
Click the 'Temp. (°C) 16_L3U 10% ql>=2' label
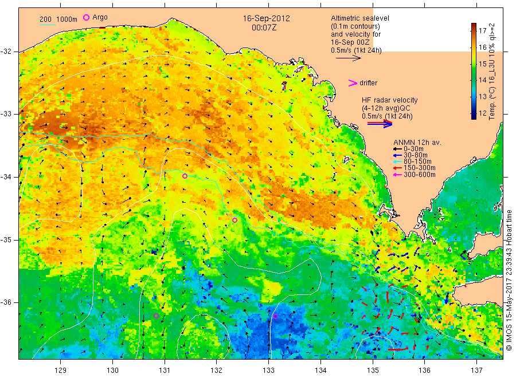[x=492, y=72]
